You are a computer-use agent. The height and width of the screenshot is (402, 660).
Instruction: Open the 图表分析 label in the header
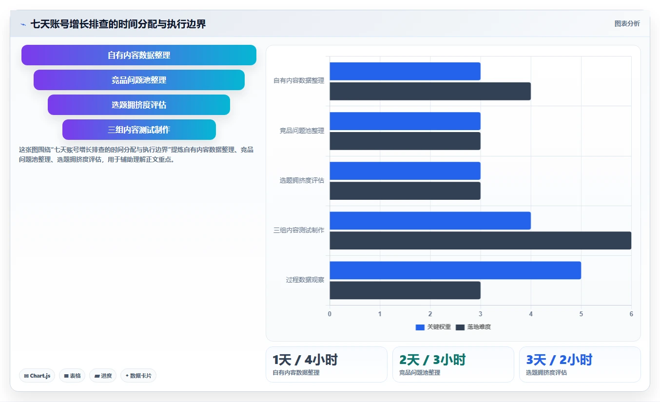627,23
